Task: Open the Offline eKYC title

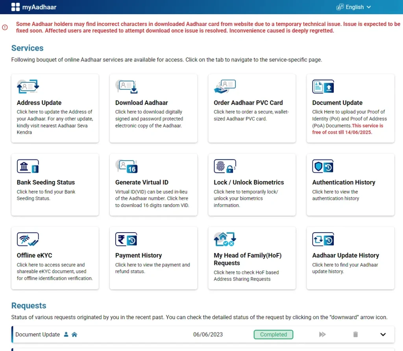Action: 35,255
